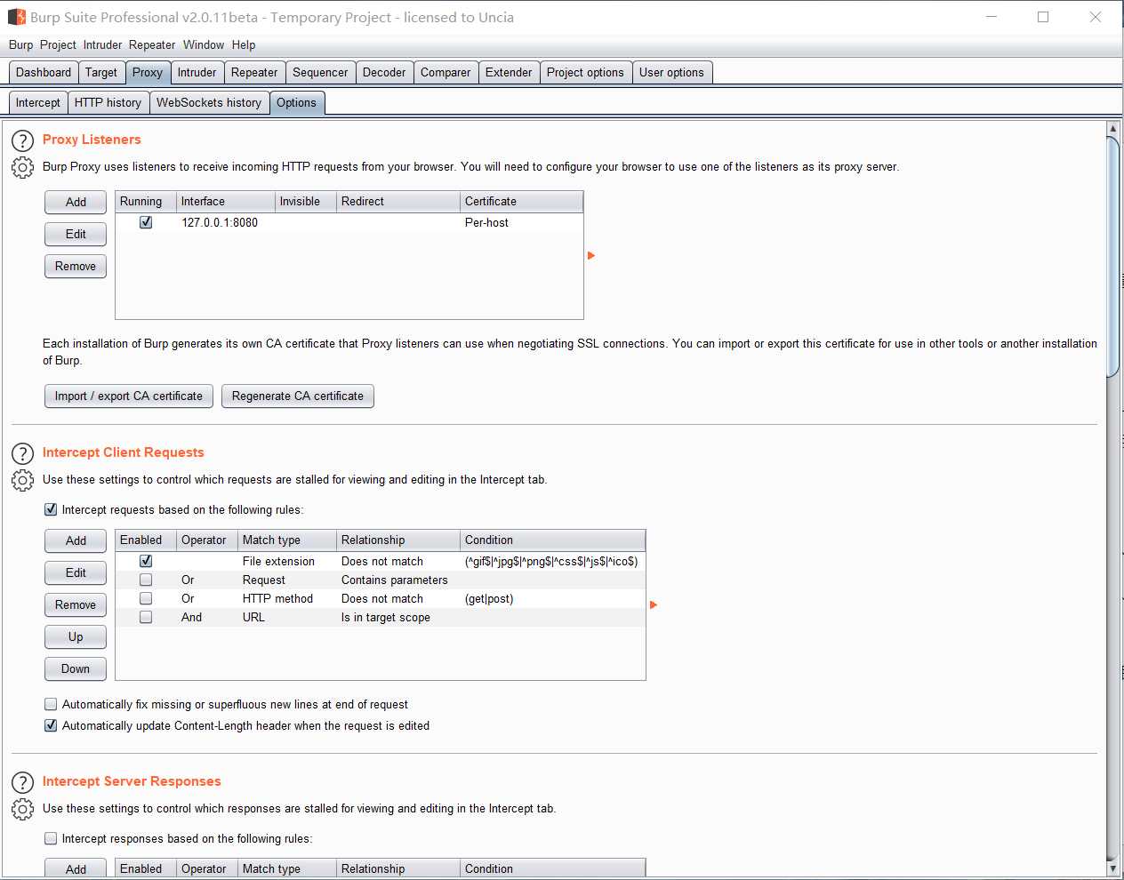Open the Help menu
The image size is (1124, 880).
click(244, 44)
